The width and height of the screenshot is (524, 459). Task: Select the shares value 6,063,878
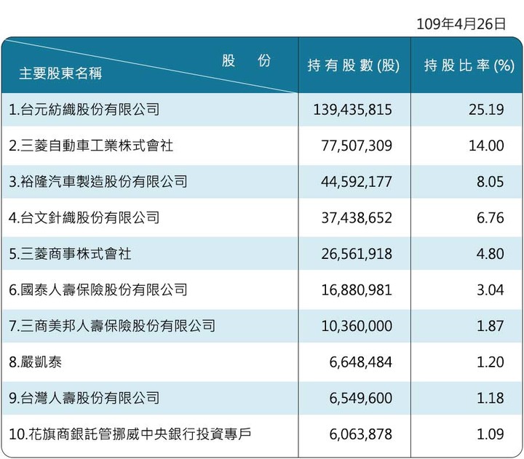click(360, 434)
